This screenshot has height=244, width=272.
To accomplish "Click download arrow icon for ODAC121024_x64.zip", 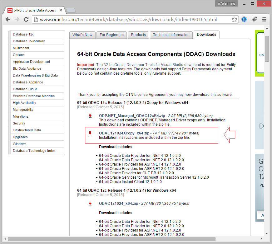I will (90, 204).
